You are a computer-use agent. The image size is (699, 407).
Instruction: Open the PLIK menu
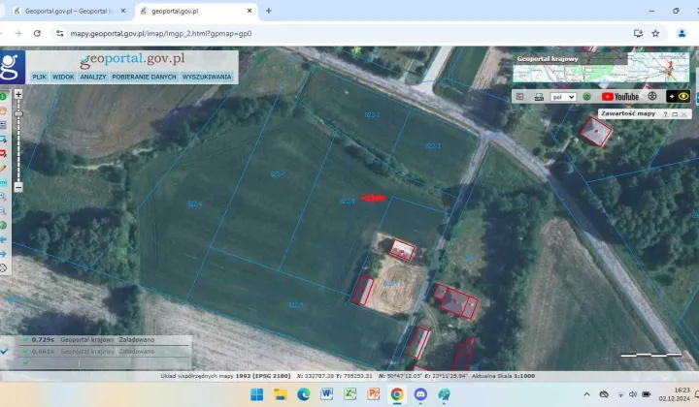(x=39, y=77)
